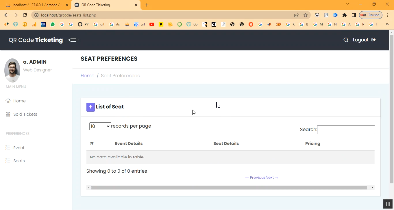The width and height of the screenshot is (394, 210).
Task: Bookmark page with the star icon
Action: click(x=305, y=15)
